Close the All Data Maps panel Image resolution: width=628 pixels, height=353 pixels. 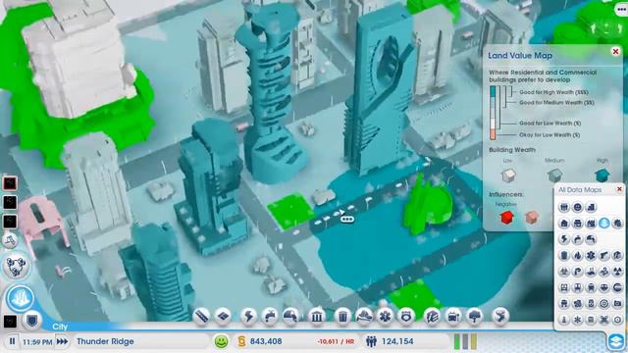(619, 189)
